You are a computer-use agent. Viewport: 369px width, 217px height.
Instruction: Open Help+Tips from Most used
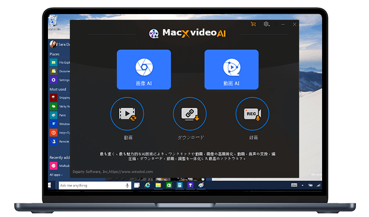click(60, 133)
